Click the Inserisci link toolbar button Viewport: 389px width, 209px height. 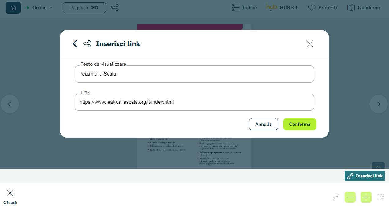[365, 176]
